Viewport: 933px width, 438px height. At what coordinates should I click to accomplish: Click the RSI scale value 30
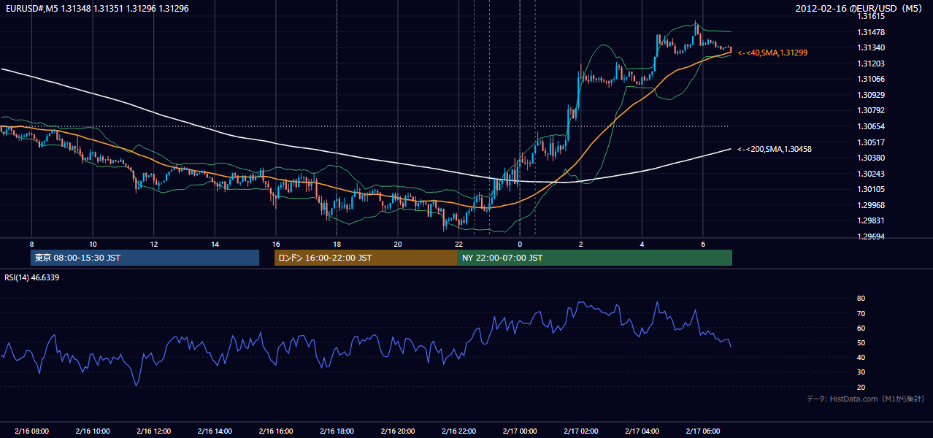click(861, 372)
